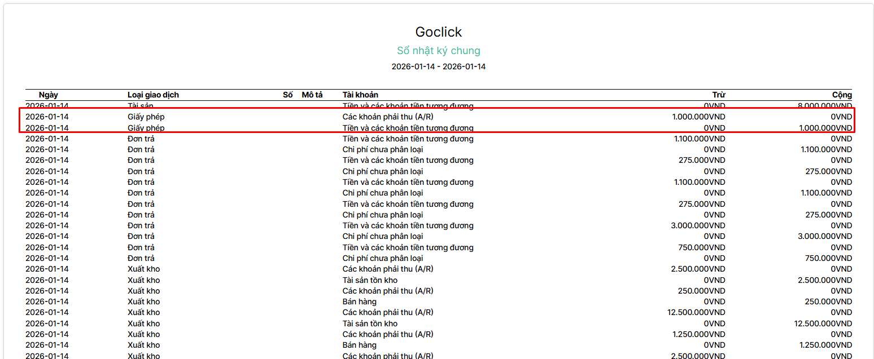Click 12.500.000VND in the Cộng column

pyautogui.click(x=823, y=323)
